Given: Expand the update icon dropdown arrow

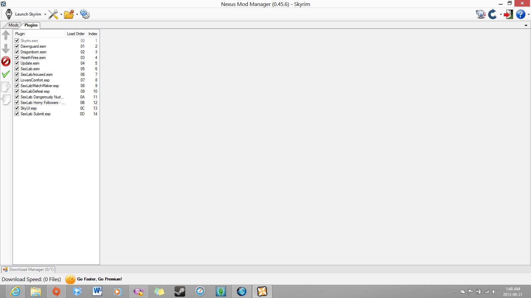Looking at the screenshot, I should [501, 15].
